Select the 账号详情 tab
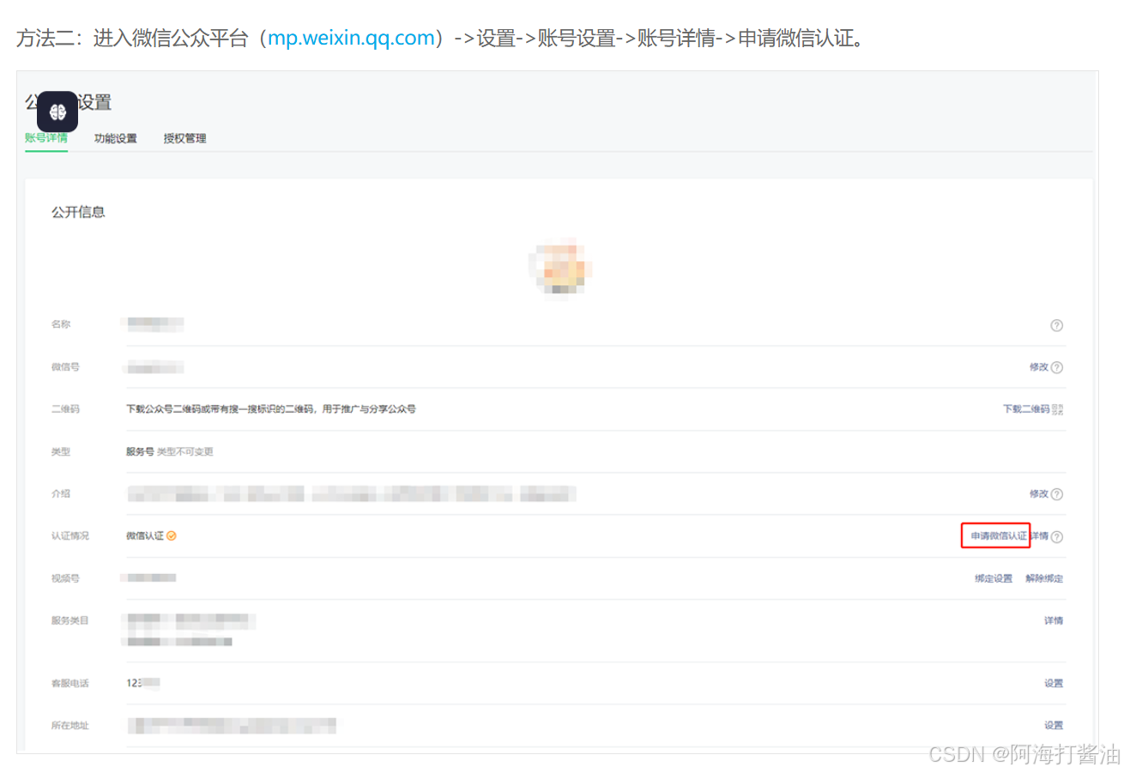 46,138
